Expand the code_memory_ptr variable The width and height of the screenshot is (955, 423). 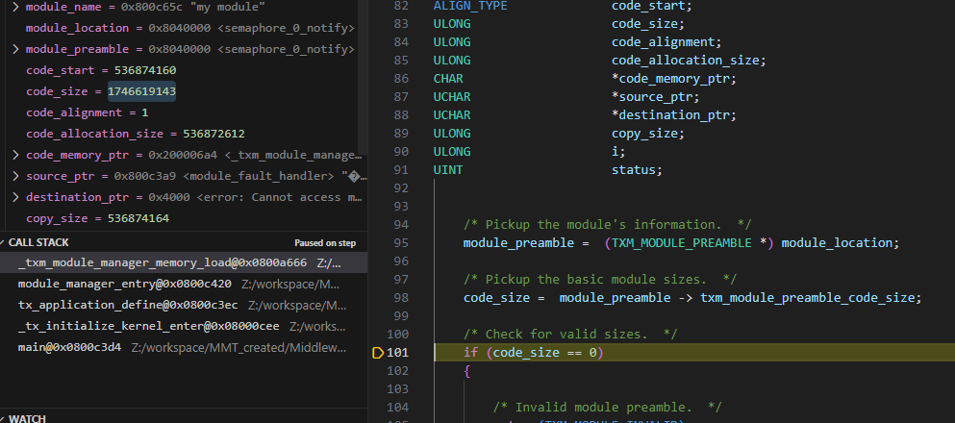[x=15, y=155]
